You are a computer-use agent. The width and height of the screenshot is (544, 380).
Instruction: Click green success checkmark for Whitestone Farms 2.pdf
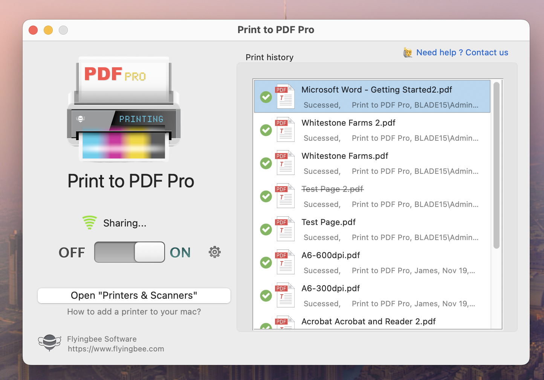click(x=266, y=130)
